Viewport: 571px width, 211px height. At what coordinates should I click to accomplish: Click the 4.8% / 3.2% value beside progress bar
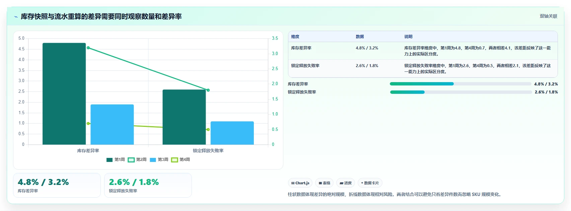point(546,84)
